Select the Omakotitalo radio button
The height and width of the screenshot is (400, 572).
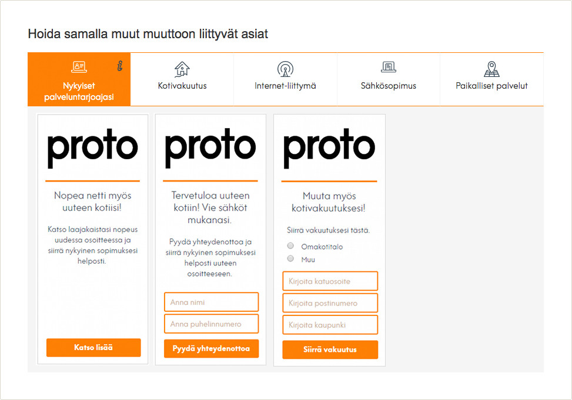click(290, 246)
